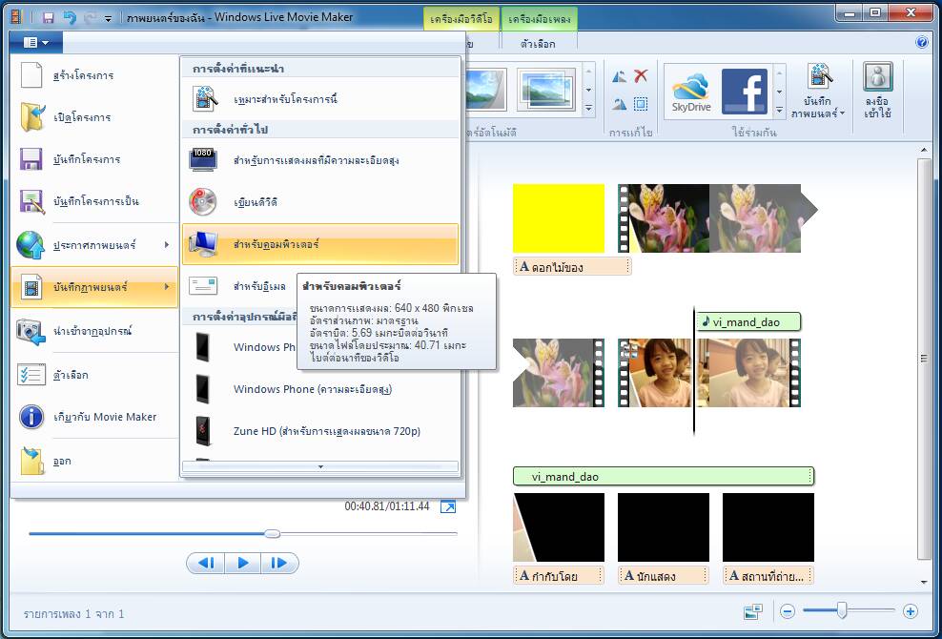
Task: Click the help question mark icon
Action: coord(922,43)
